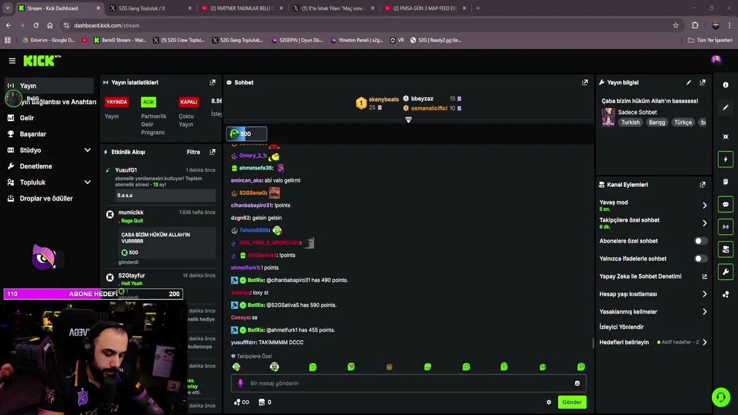Image resolution: width=738 pixels, height=415 pixels.
Task: Open the Filtre activity filter
Action: point(193,152)
